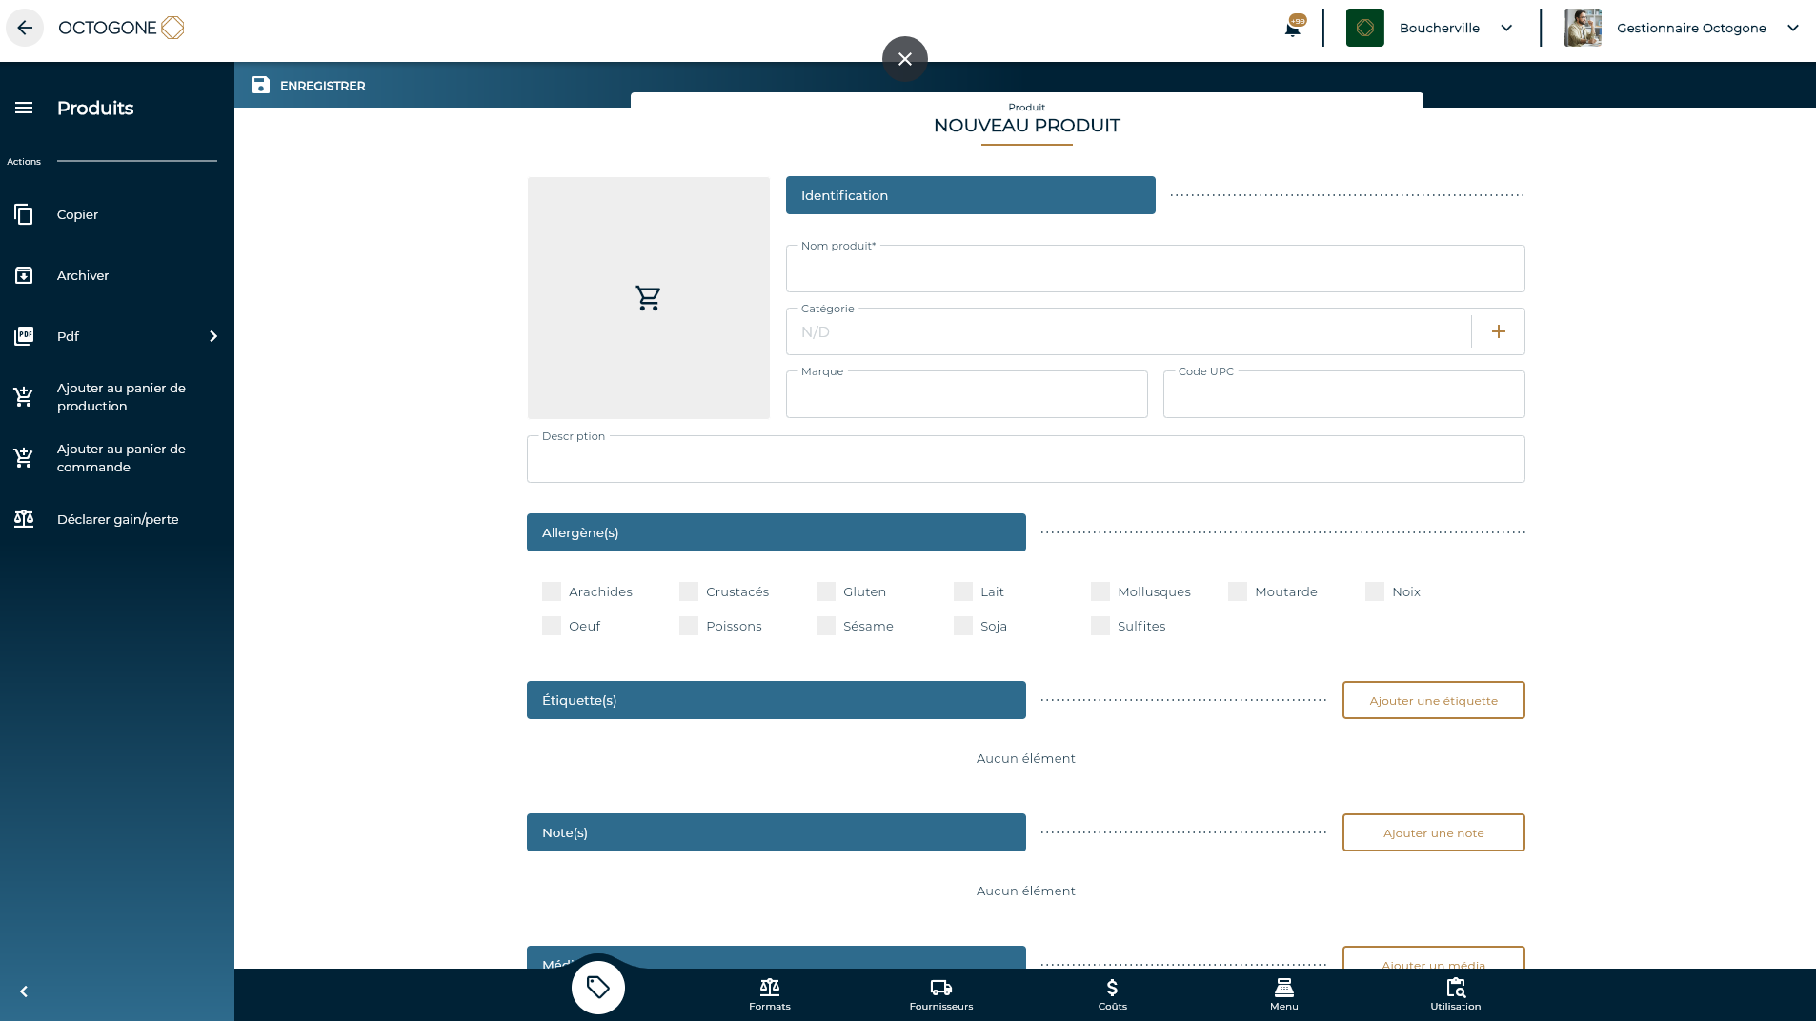1816x1021 pixels.
Task: Select Ajouter au panier de production
Action: pyautogui.click(x=117, y=396)
